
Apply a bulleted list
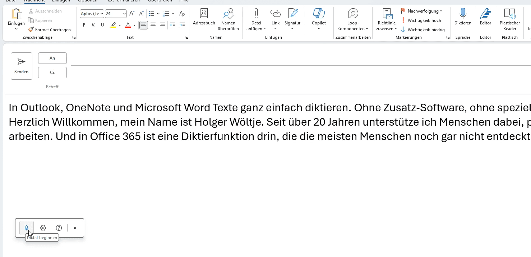point(151,14)
